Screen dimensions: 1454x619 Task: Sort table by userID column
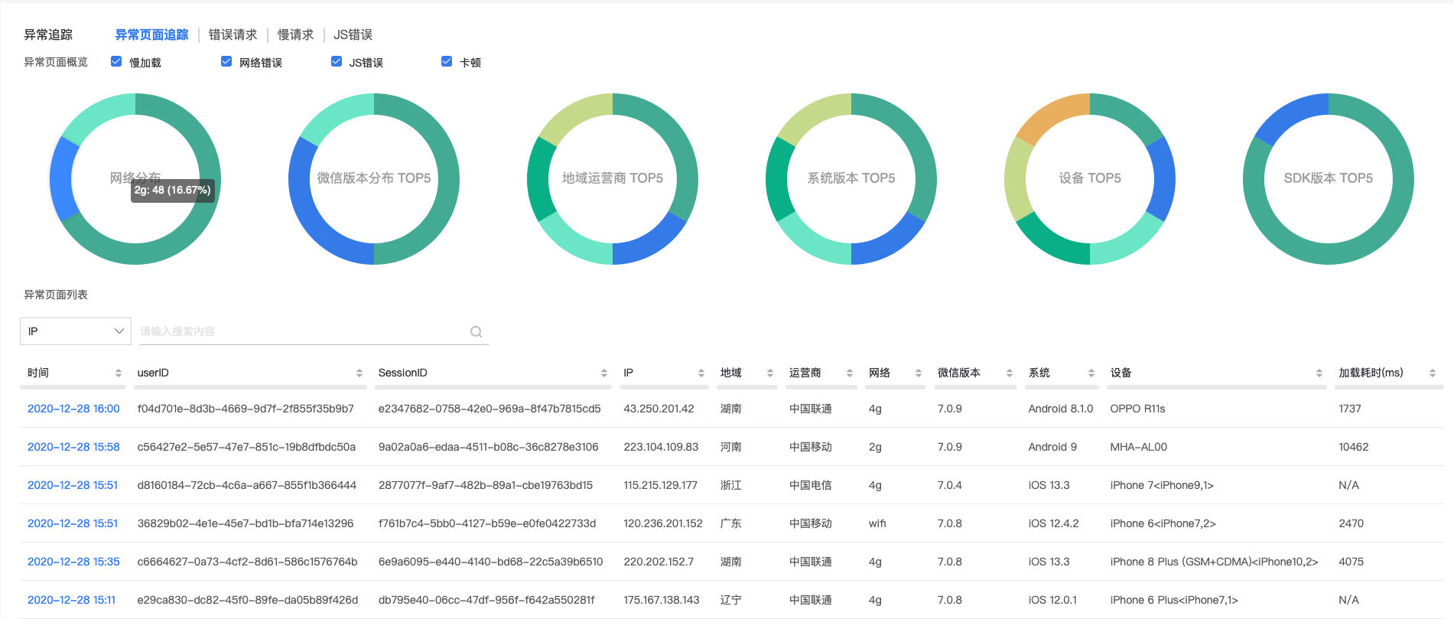tap(359, 373)
